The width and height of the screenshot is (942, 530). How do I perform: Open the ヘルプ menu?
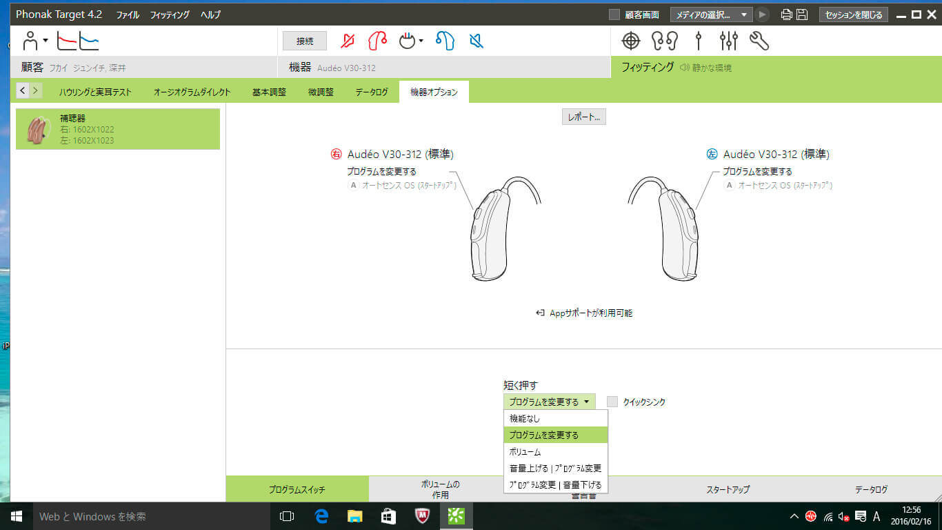(x=210, y=14)
